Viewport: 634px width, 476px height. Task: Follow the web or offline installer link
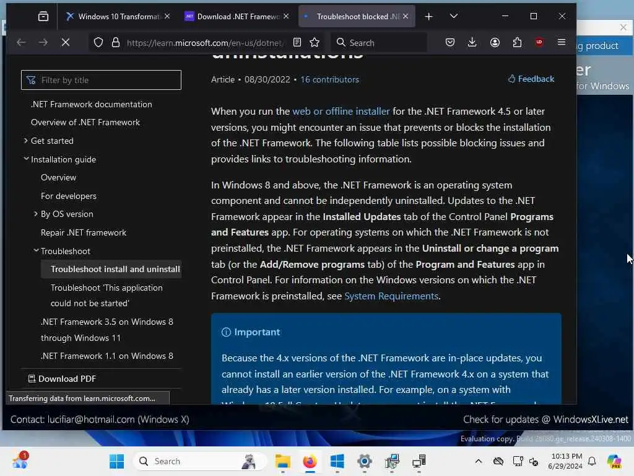[341, 111]
